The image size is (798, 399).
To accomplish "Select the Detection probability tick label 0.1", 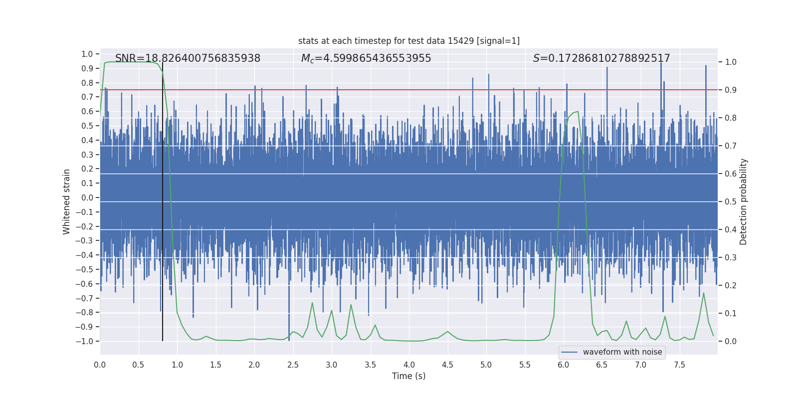I will coord(731,314).
